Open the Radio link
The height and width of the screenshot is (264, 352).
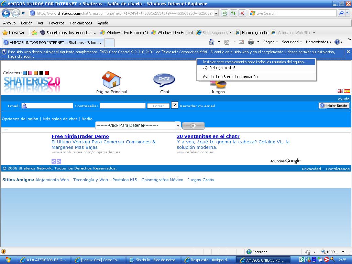click(87, 119)
